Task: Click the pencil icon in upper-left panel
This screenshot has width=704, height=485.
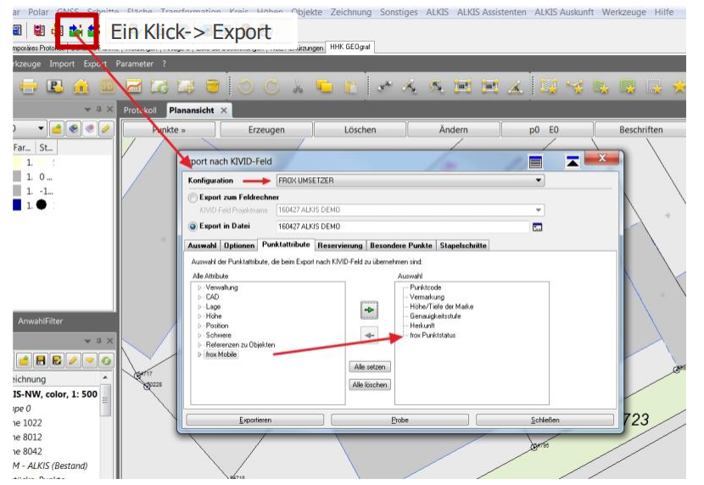Action: 105,129
